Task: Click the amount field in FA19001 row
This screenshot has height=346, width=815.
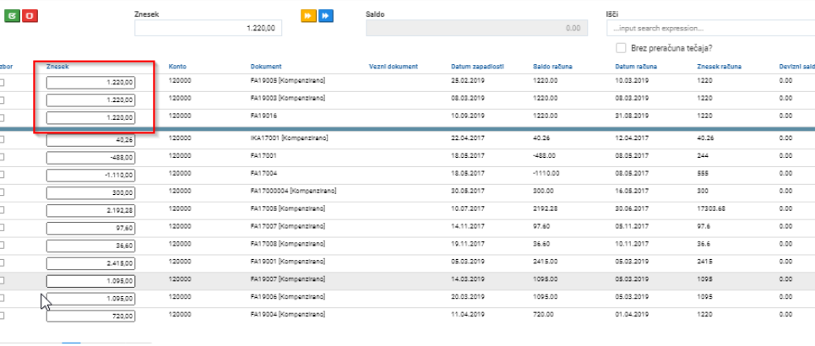Action: tap(91, 263)
